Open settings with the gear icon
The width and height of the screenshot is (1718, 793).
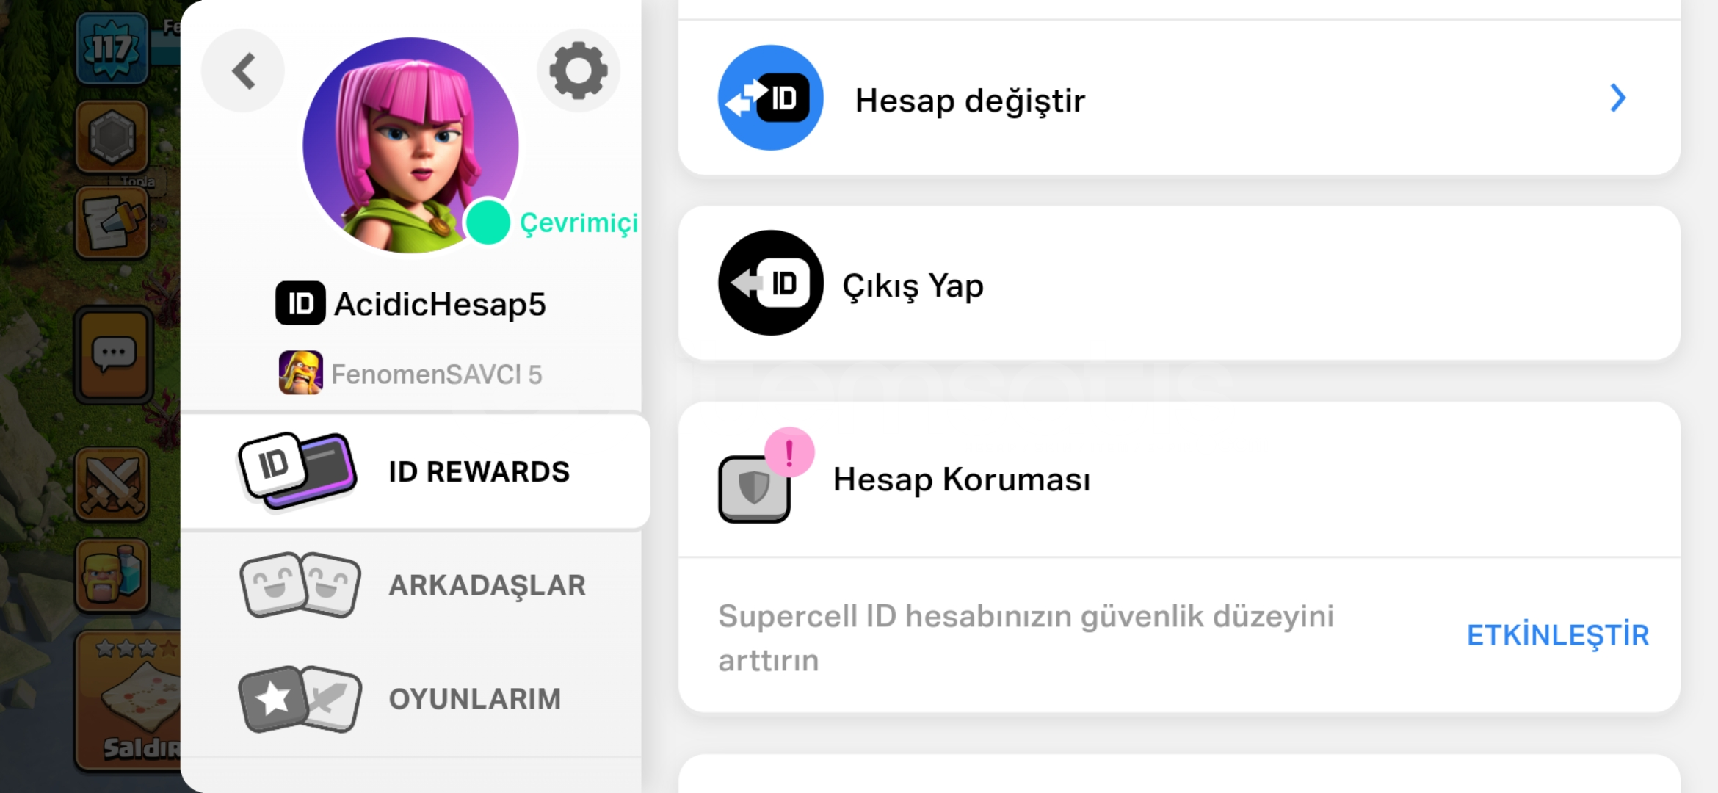(x=579, y=70)
